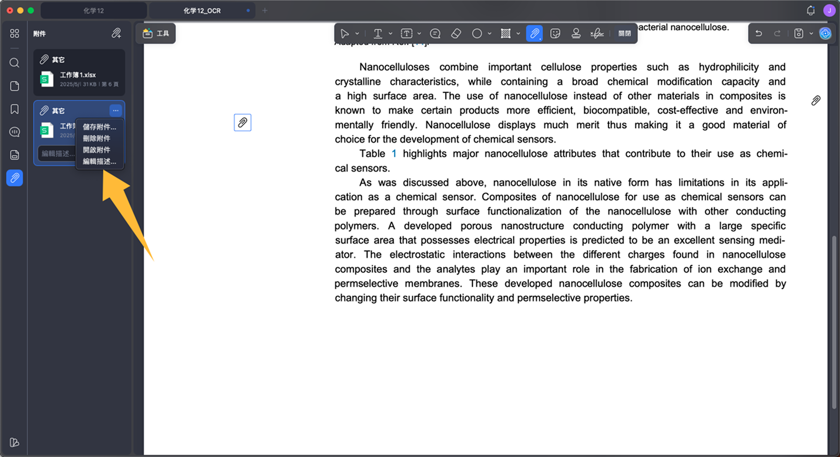Click the 工具 button
Viewport: 840px width, 457px height.
(x=156, y=33)
